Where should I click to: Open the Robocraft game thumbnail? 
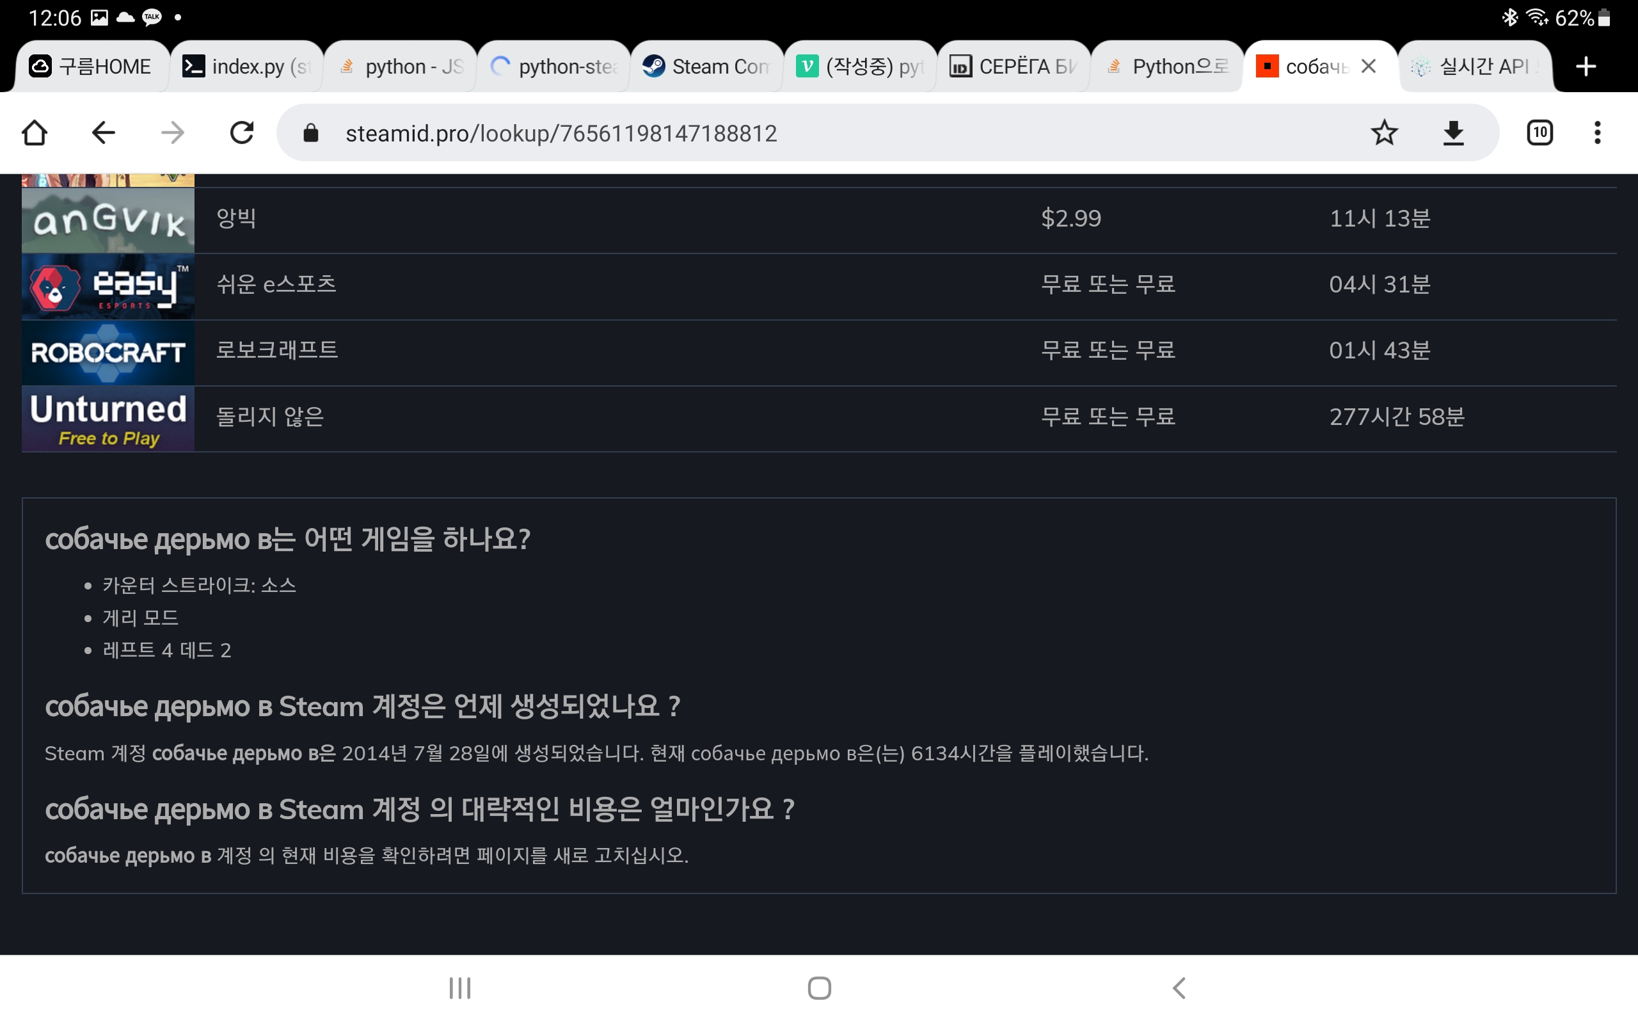[107, 352]
